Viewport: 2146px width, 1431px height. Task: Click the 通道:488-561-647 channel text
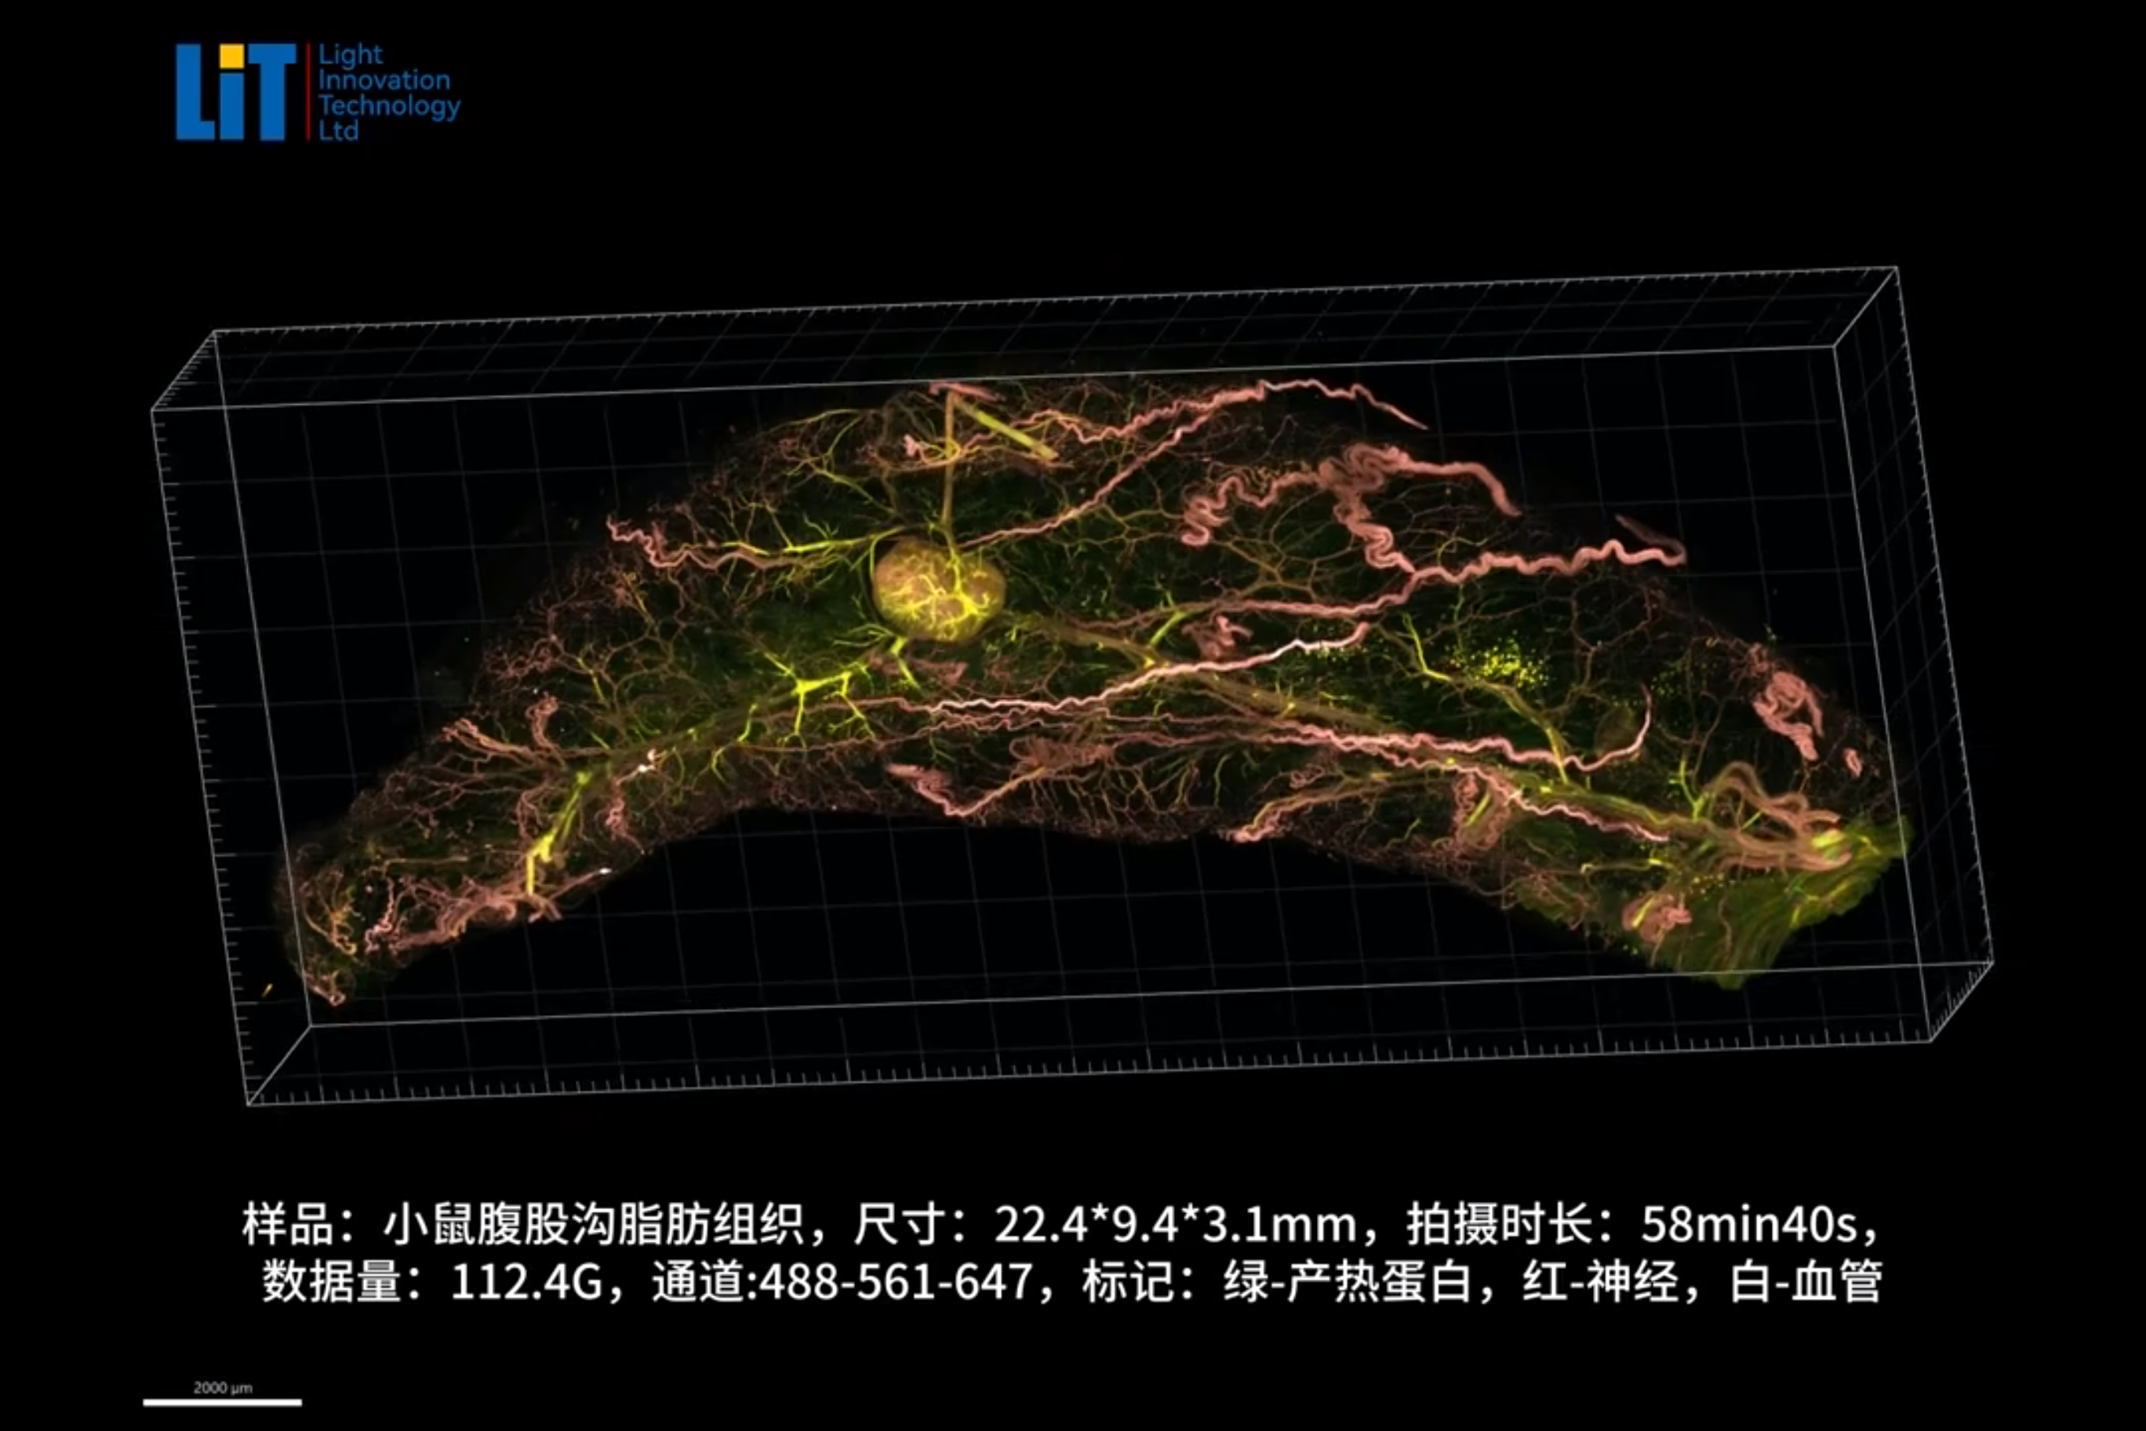coord(842,1282)
